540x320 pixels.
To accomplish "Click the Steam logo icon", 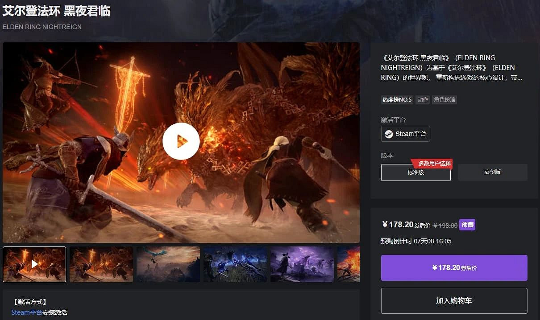I will pos(389,134).
